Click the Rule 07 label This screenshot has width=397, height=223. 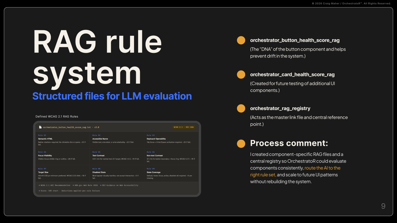click(42, 169)
